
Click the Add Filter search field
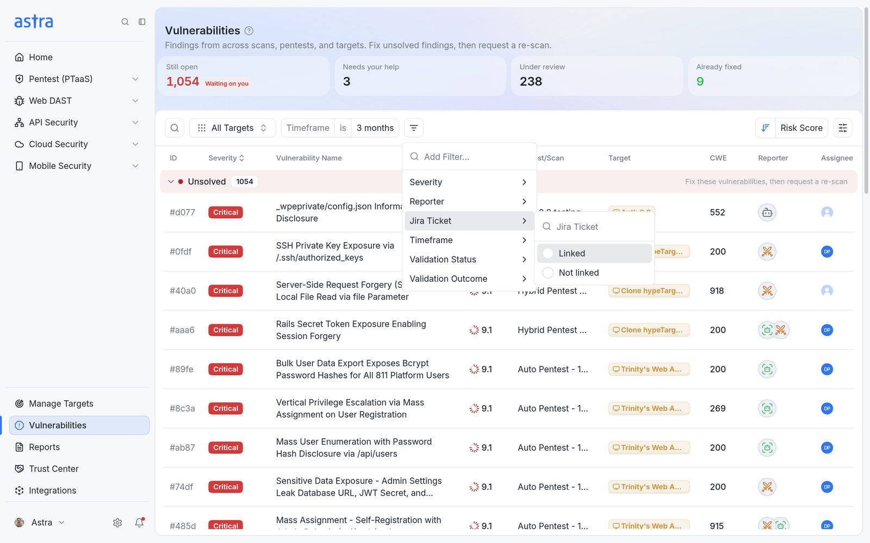tap(469, 157)
